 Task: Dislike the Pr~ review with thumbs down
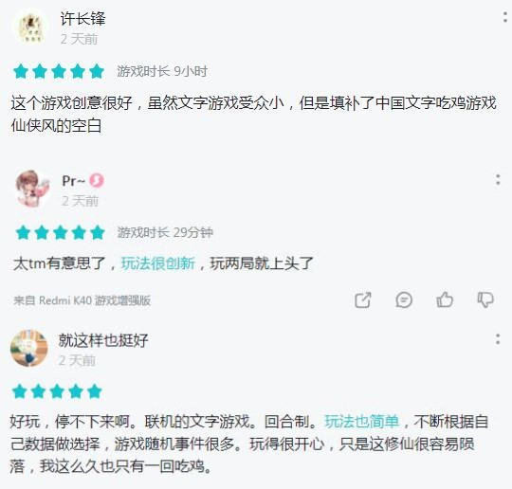[485, 299]
